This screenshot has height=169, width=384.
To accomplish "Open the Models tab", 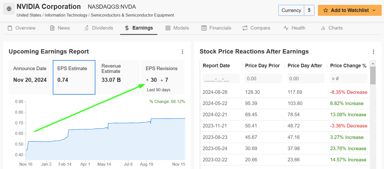I will click(x=177, y=28).
